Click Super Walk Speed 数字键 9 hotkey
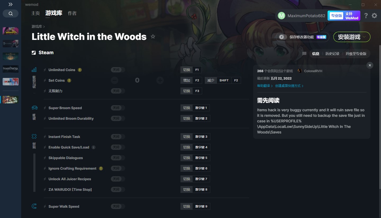Viewport: 381px width, 218px height. click(195, 206)
